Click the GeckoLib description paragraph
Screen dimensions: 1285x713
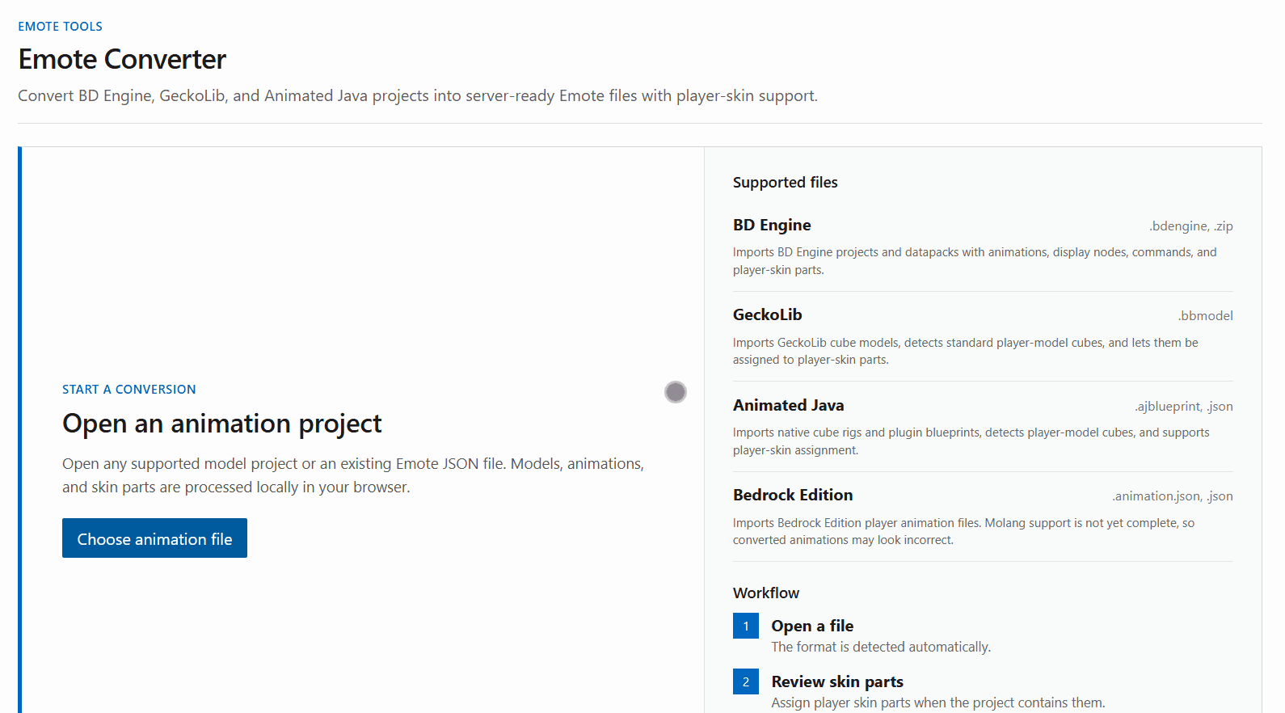(966, 352)
